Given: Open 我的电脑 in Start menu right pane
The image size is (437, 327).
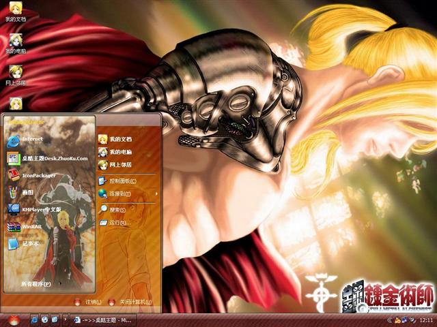Looking at the screenshot, I should coord(115,152).
